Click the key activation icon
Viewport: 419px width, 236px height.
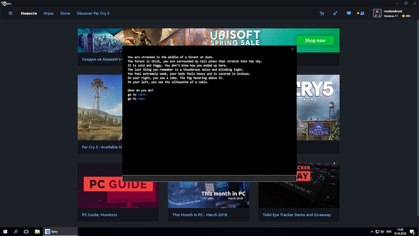(335, 13)
